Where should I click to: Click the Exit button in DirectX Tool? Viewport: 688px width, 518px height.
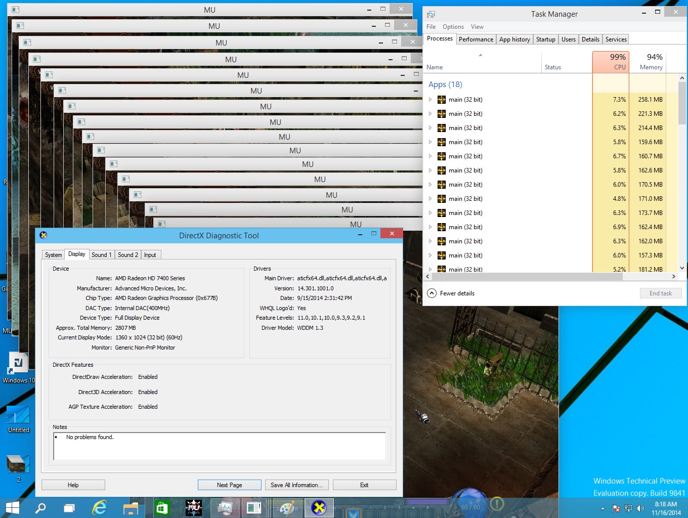364,485
